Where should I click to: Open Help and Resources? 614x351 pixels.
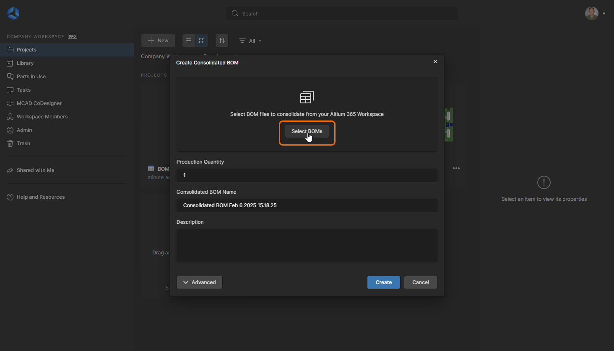(x=67, y=197)
